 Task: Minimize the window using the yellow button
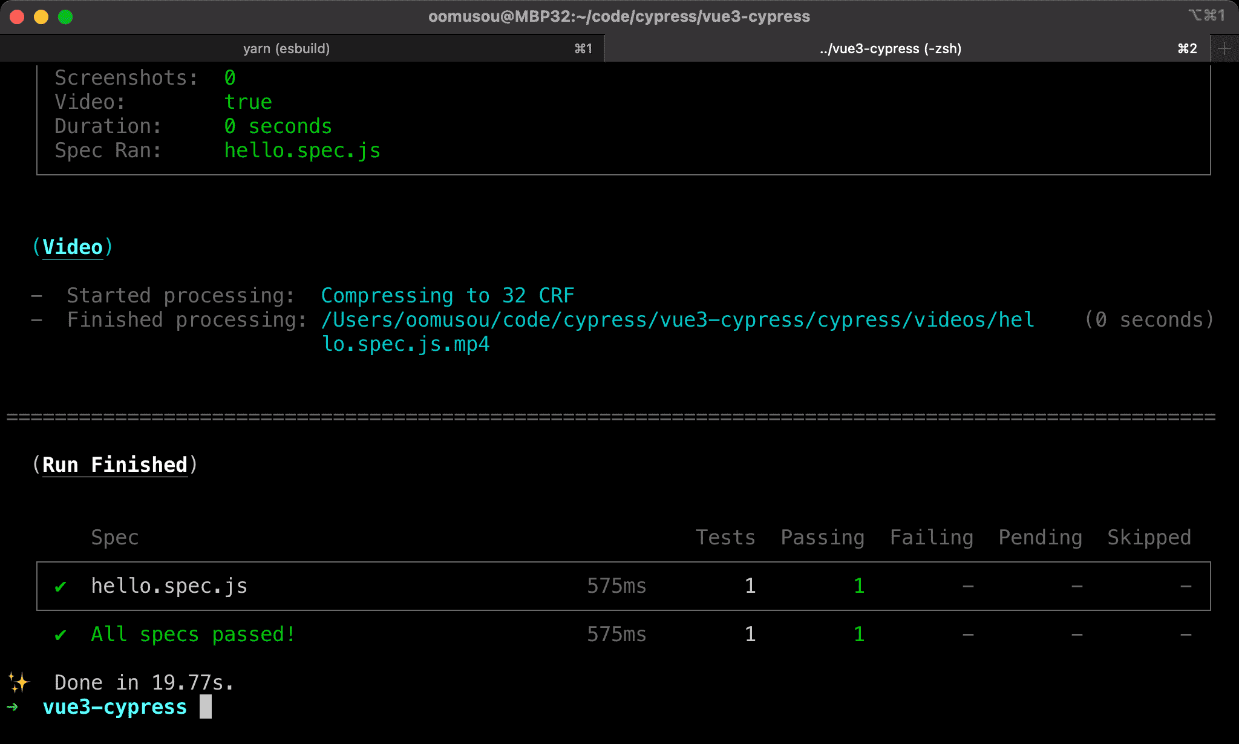41,17
